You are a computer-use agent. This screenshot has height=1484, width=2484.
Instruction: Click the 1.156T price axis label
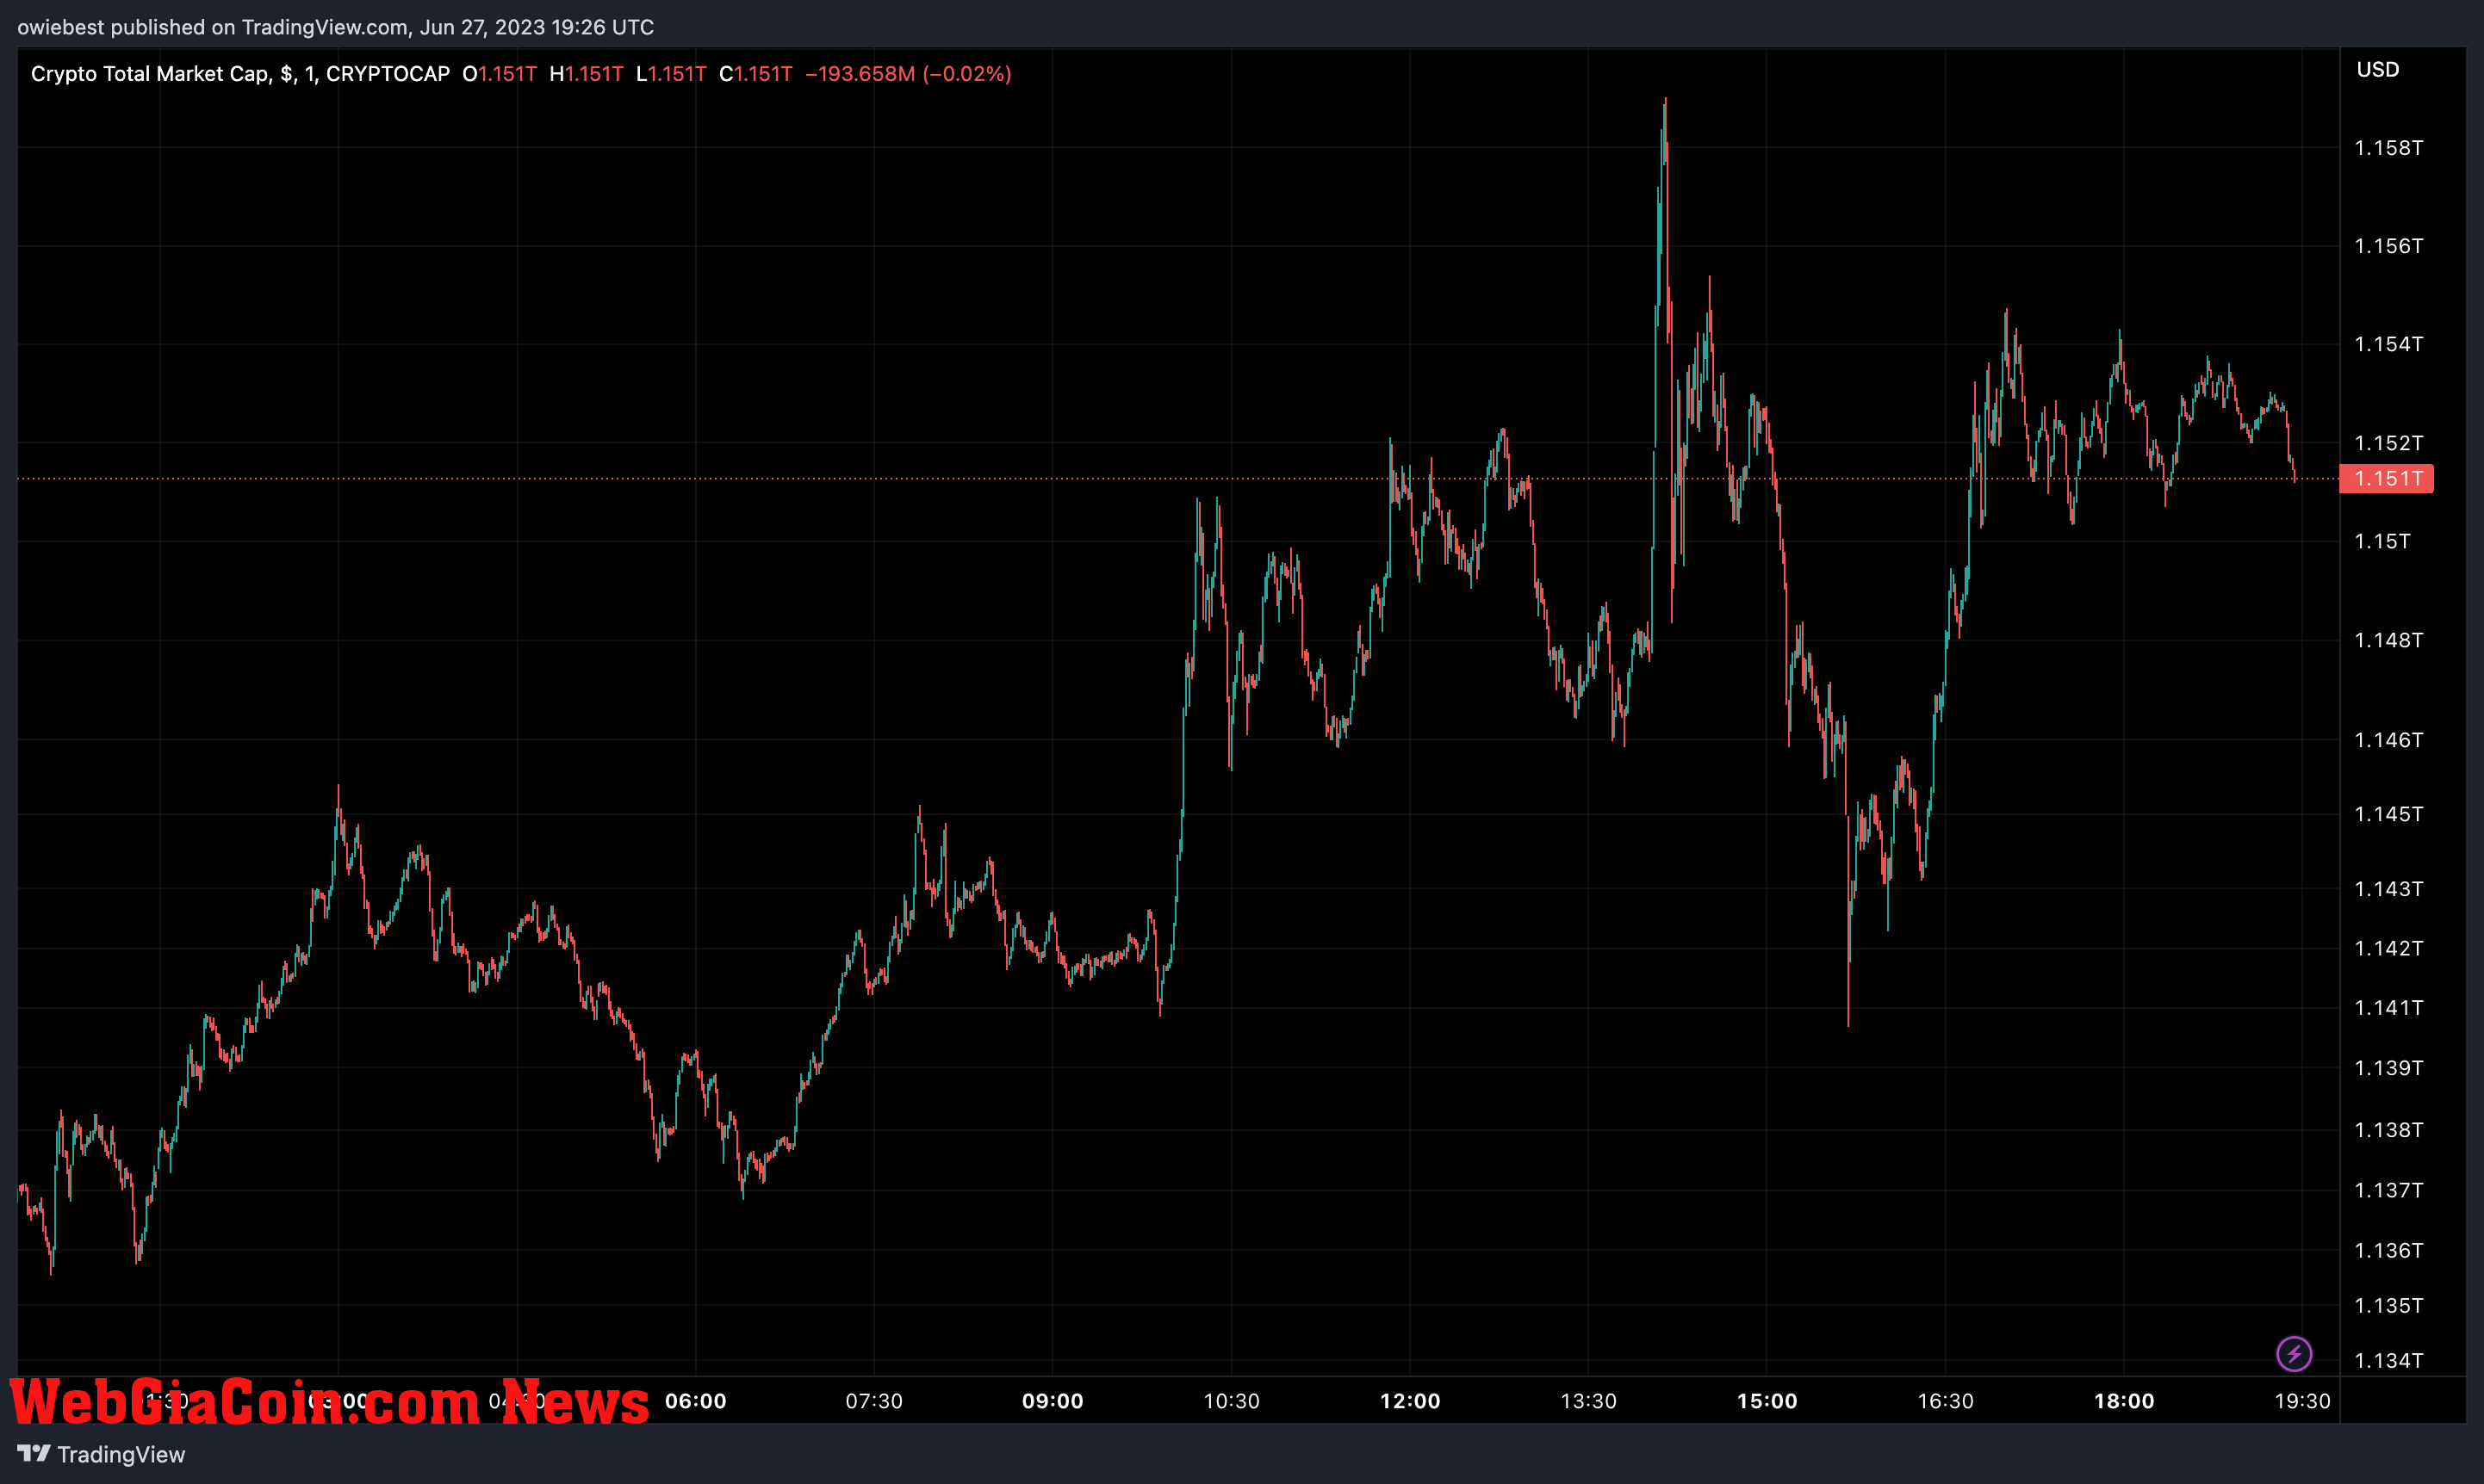point(2389,246)
